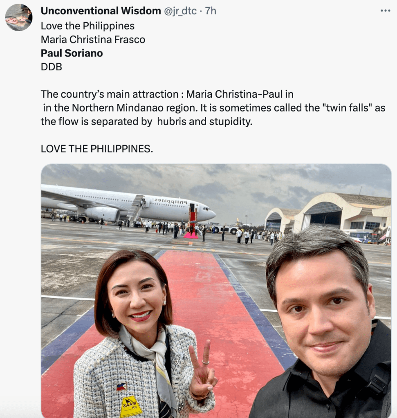Click the DDB line in the tweet
The width and height of the screenshot is (397, 418).
pos(52,67)
